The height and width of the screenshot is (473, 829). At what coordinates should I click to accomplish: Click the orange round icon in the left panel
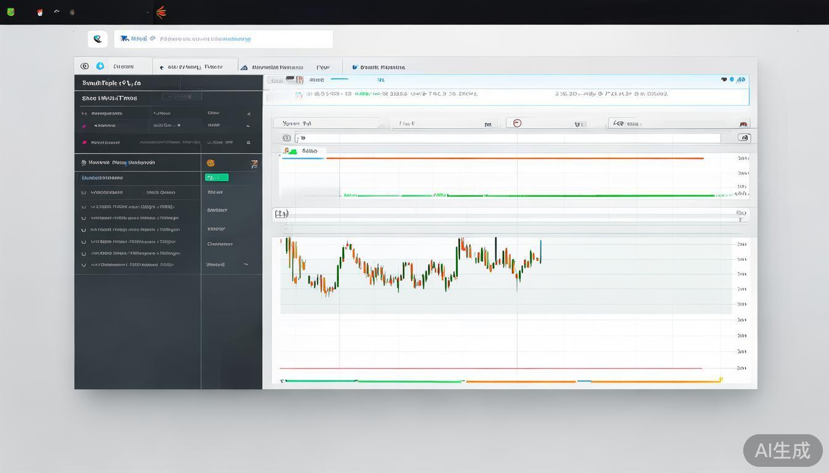point(210,163)
